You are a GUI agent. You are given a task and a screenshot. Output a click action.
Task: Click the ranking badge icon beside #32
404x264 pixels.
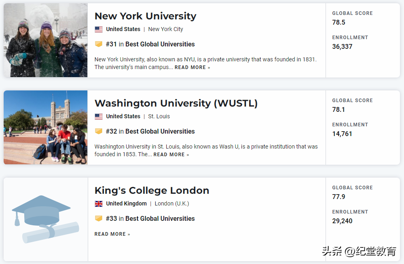coord(99,131)
